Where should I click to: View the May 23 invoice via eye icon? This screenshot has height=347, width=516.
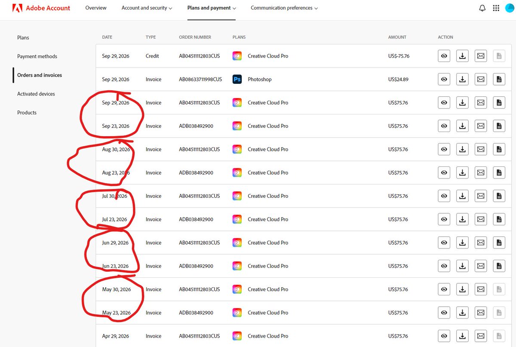click(444, 313)
